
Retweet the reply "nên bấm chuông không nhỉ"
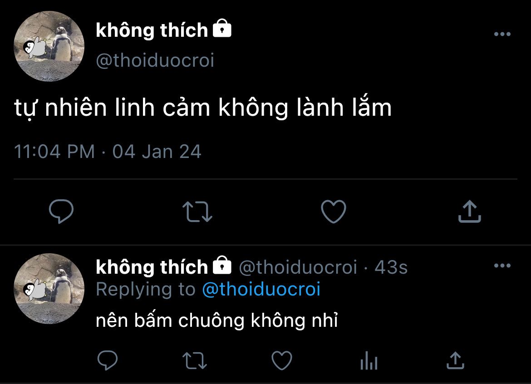[195, 360]
